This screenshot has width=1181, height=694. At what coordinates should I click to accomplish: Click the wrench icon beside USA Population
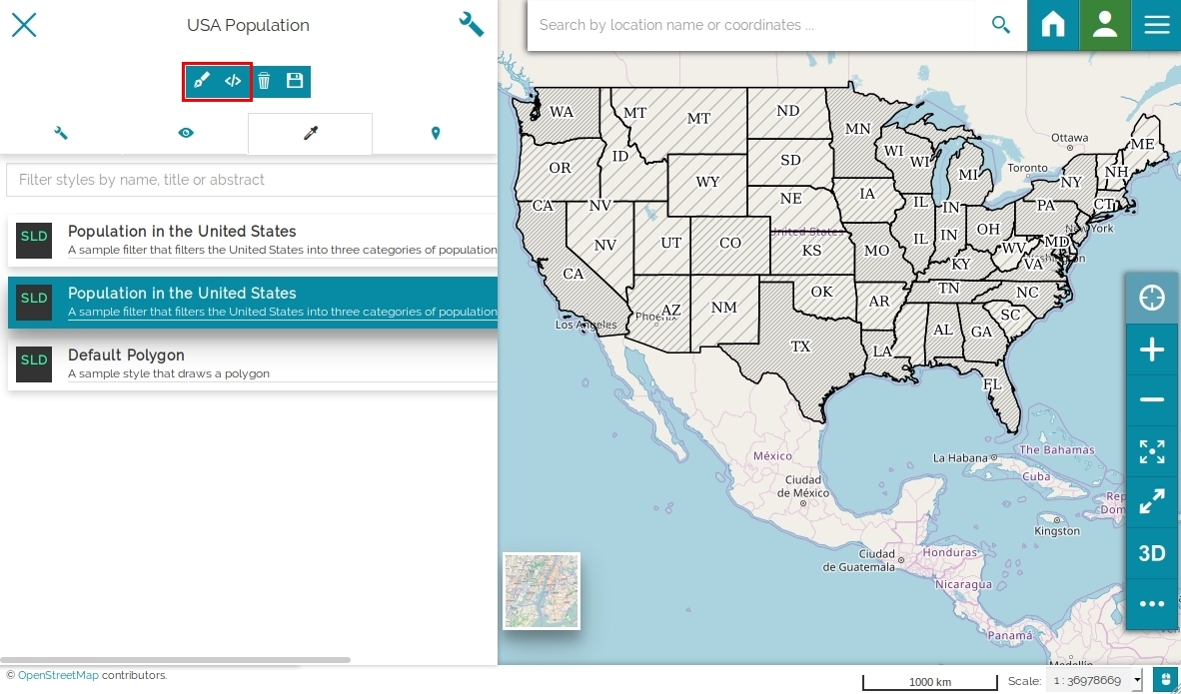(x=472, y=25)
